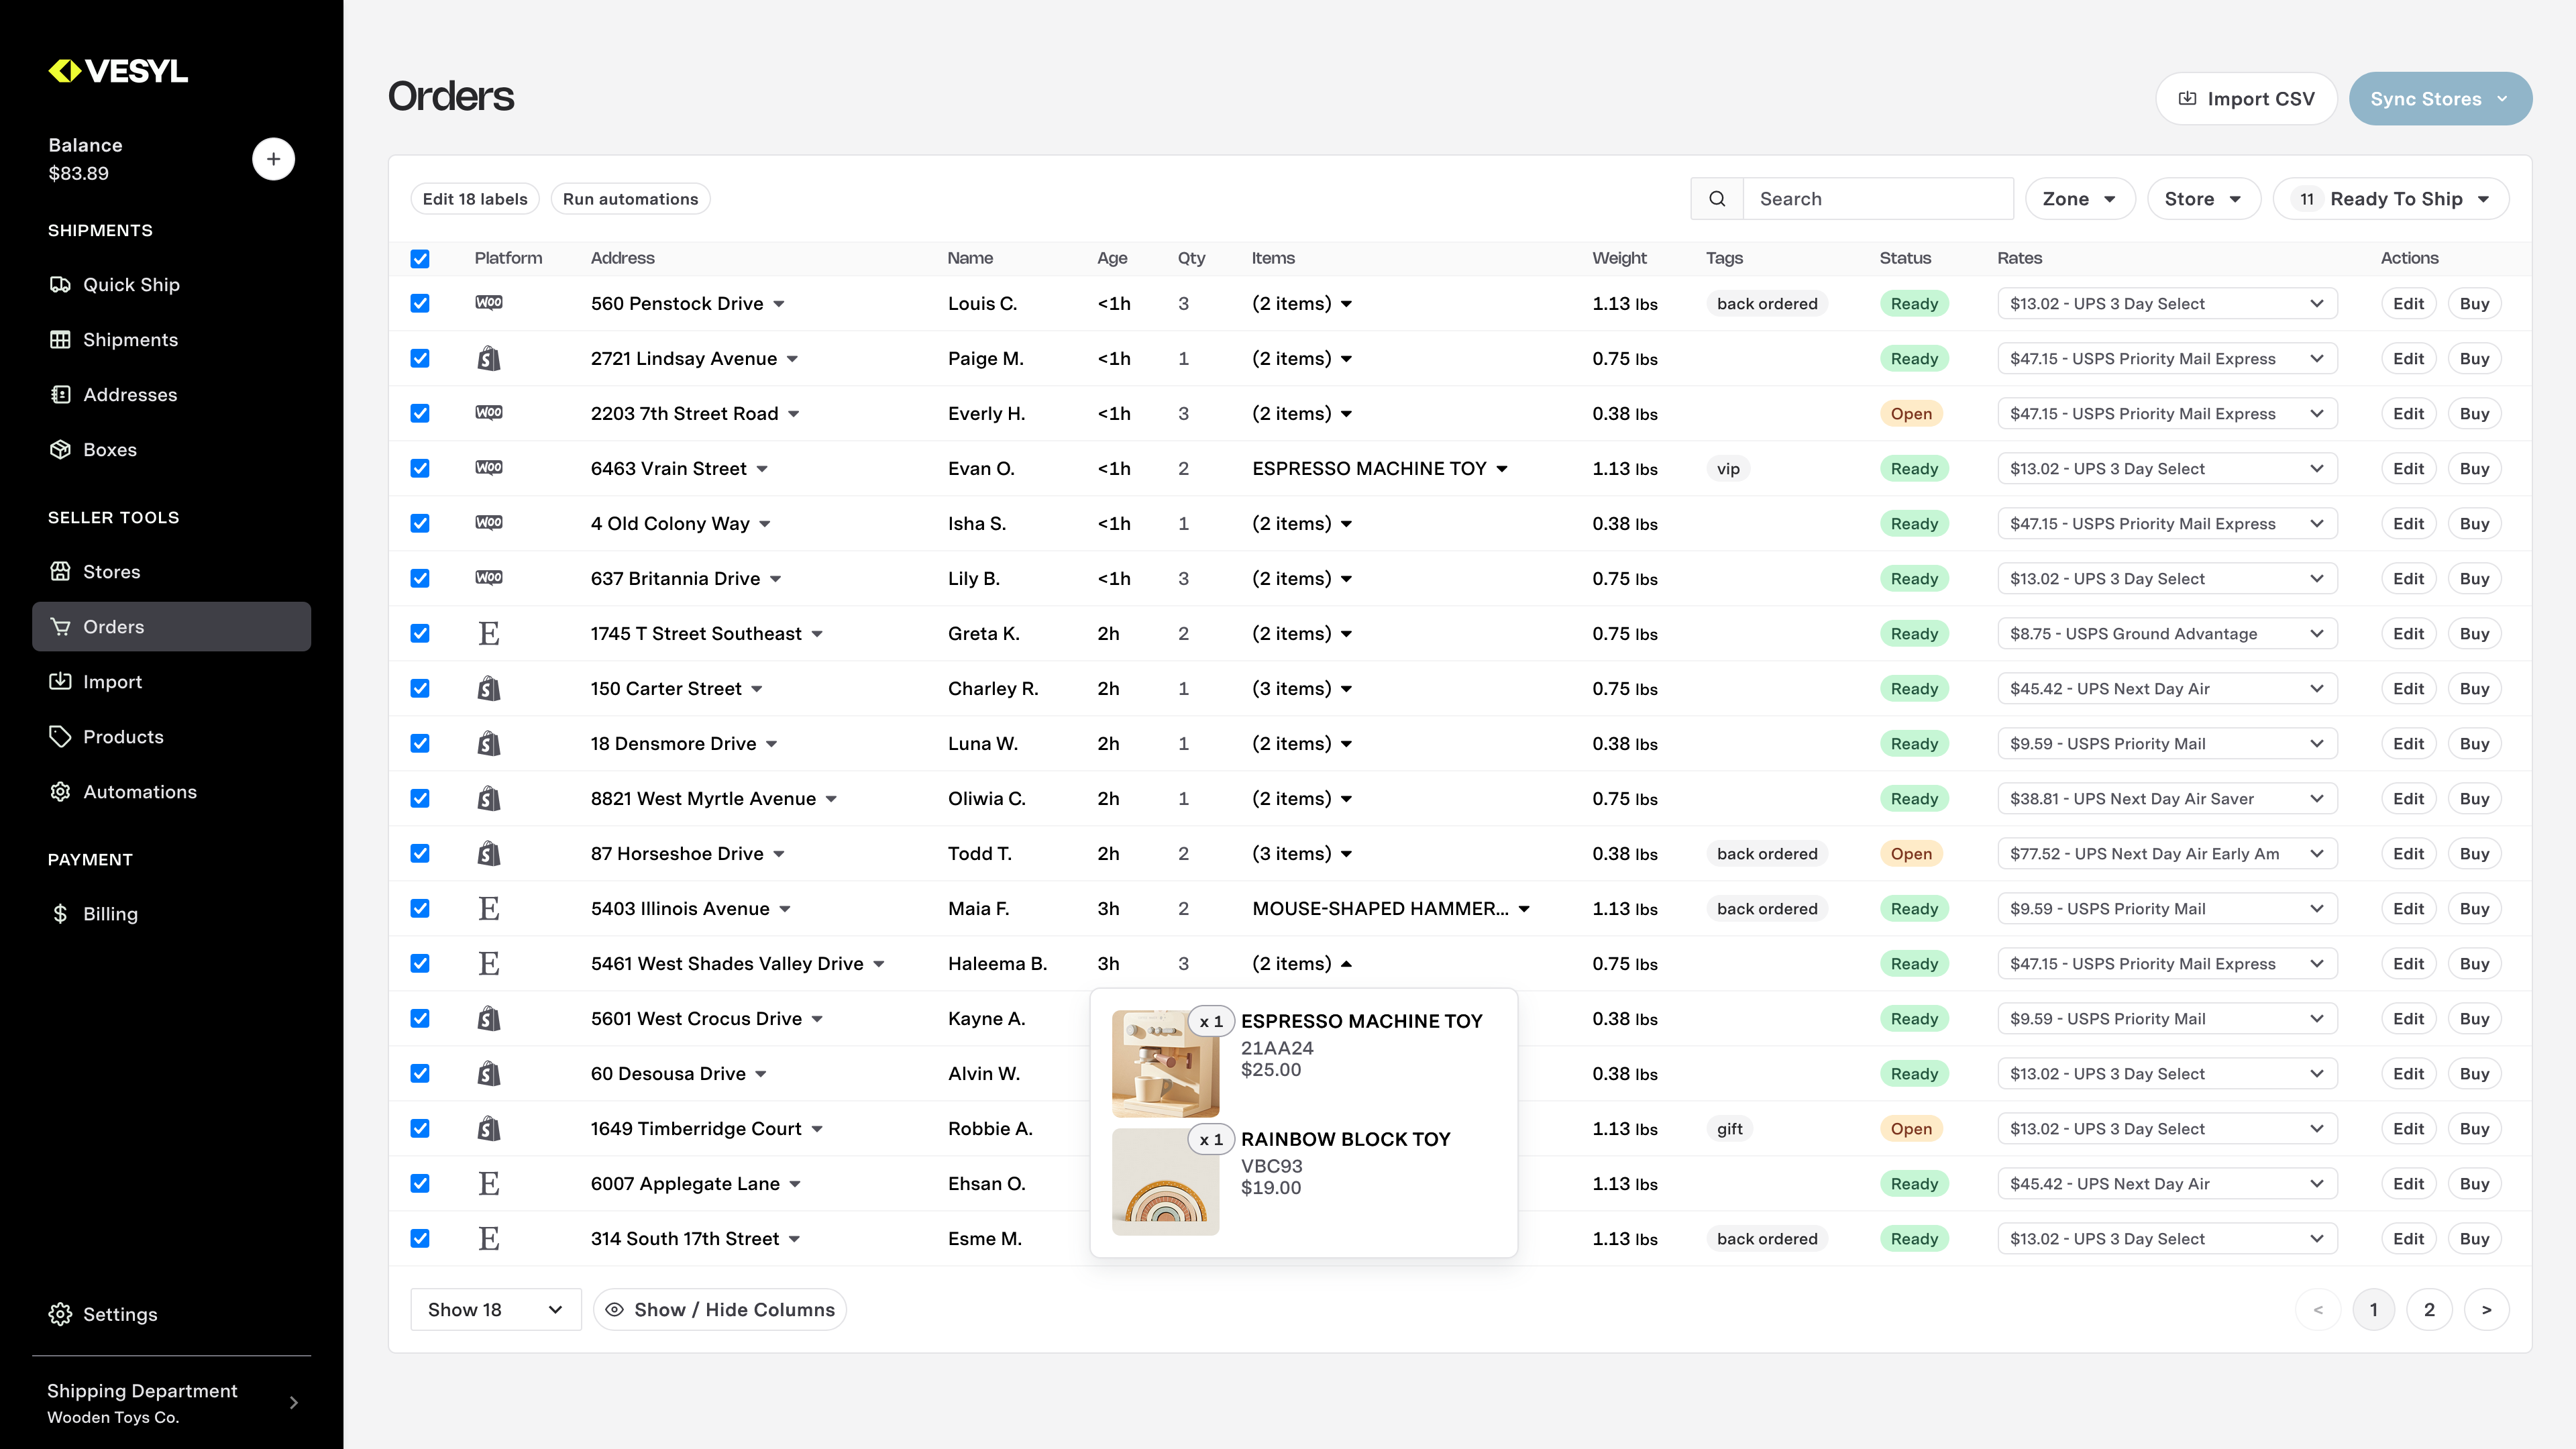Click the plus icon to add balance
This screenshot has height=1449, width=2576.
pyautogui.click(x=273, y=159)
